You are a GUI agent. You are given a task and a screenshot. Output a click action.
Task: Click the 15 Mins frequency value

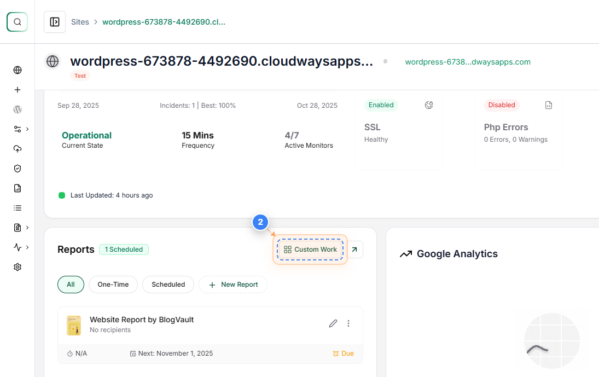(x=197, y=136)
